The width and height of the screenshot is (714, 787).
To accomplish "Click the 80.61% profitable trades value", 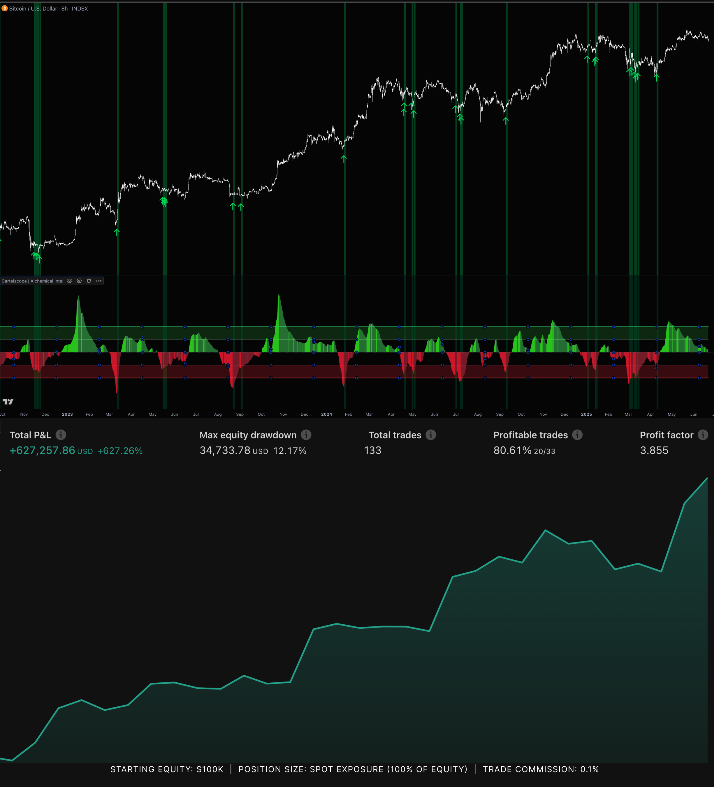I will tap(512, 451).
